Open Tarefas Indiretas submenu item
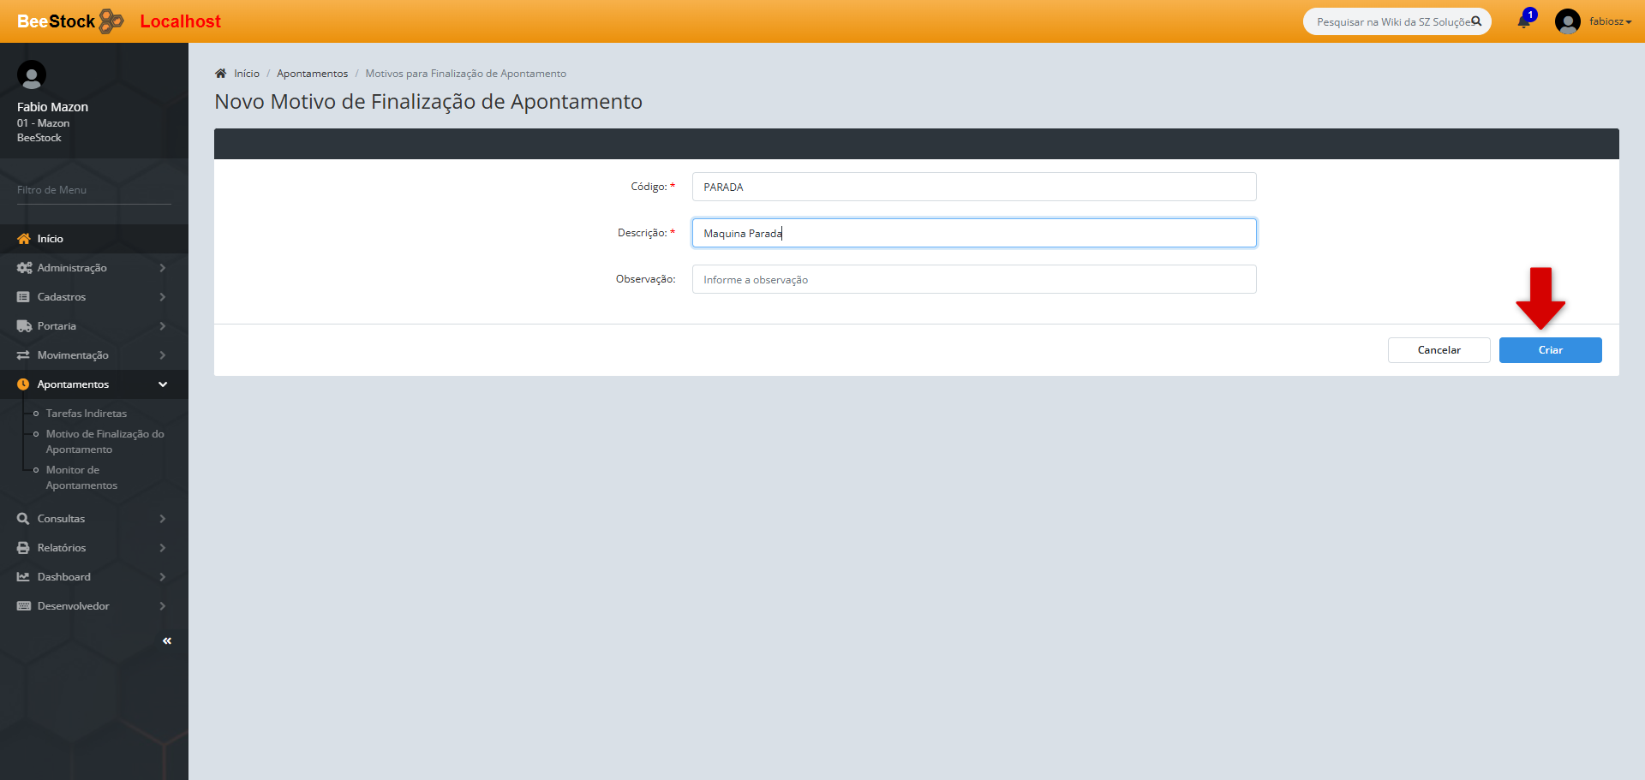The image size is (1645, 780). click(x=86, y=414)
